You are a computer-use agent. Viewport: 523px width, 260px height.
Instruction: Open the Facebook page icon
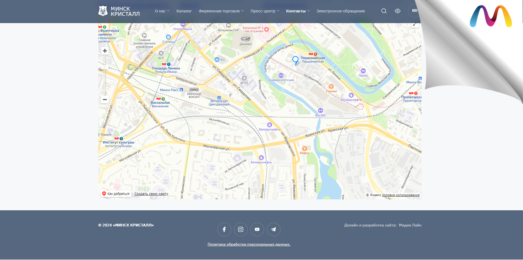pos(224,230)
